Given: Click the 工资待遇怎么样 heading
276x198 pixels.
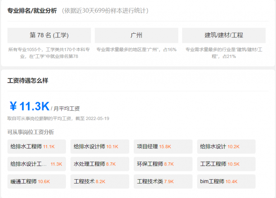Looking at the screenshot, I should [28, 81].
